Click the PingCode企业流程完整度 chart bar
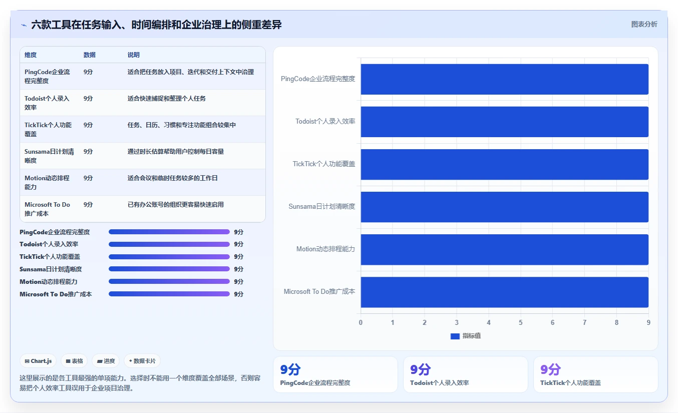678x413 pixels. click(x=505, y=79)
